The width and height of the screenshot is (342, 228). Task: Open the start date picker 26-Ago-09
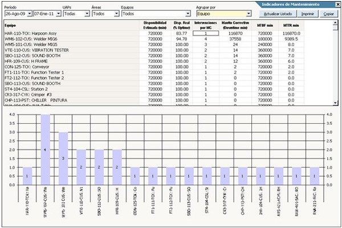point(28,12)
